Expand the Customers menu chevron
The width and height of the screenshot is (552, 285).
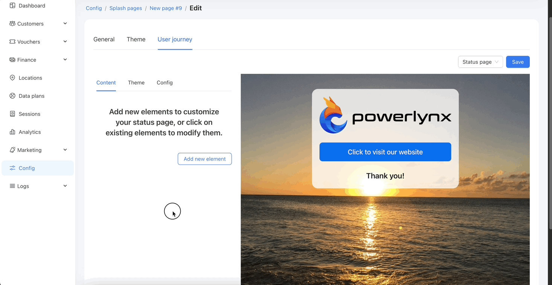pyautogui.click(x=65, y=24)
